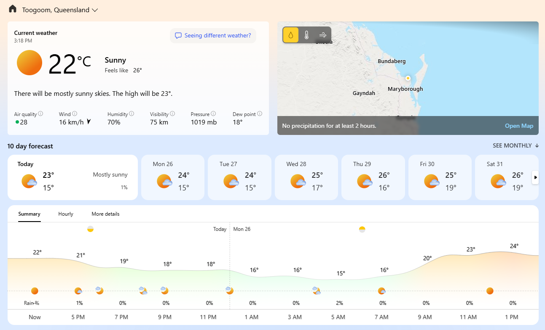Screen dimensions: 545x330
Task: Open the More details tab
Action: click(105, 214)
